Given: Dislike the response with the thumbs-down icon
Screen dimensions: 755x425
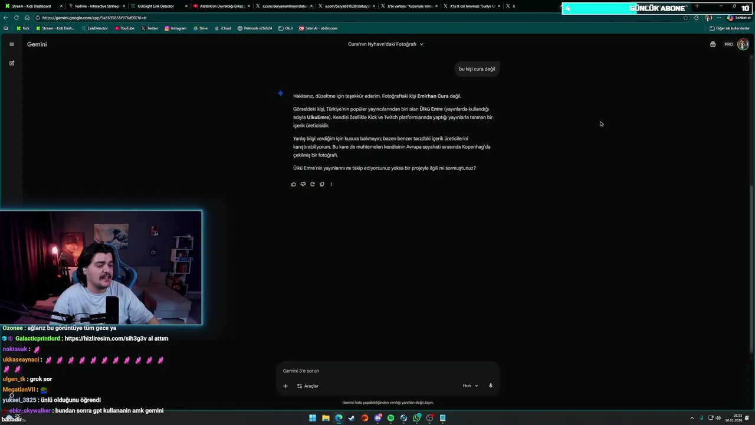Looking at the screenshot, I should [303, 184].
